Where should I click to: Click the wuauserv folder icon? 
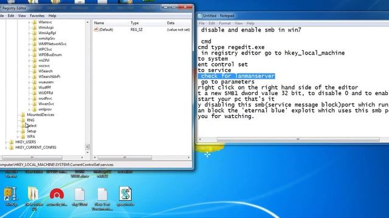tap(35, 82)
